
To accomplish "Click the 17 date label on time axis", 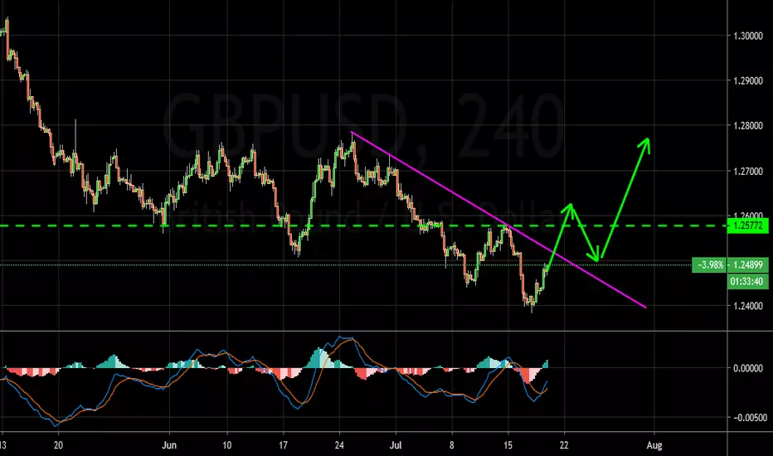I will coord(283,445).
